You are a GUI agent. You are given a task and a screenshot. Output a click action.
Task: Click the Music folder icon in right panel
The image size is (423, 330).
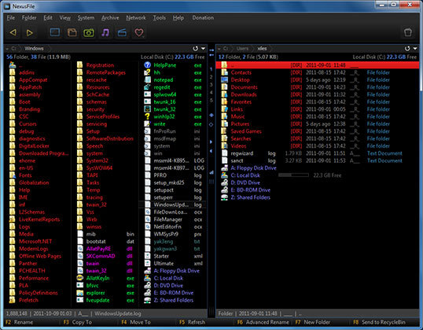pyautogui.click(x=224, y=116)
